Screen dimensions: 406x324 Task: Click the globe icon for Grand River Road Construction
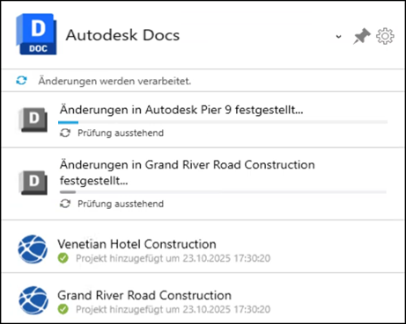(x=33, y=300)
